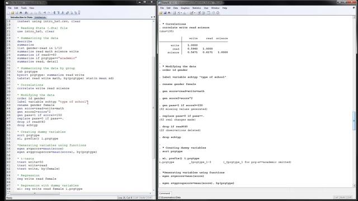The width and height of the screenshot is (358, 201).
Task: Expand Do-file Editor toolbar overflow options
Action: 79,13
